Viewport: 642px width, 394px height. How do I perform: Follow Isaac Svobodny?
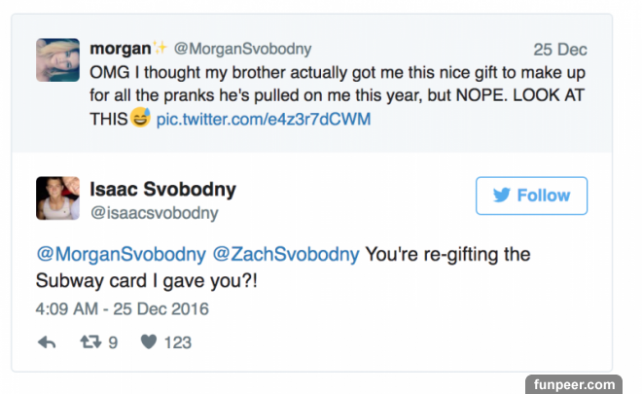(531, 196)
